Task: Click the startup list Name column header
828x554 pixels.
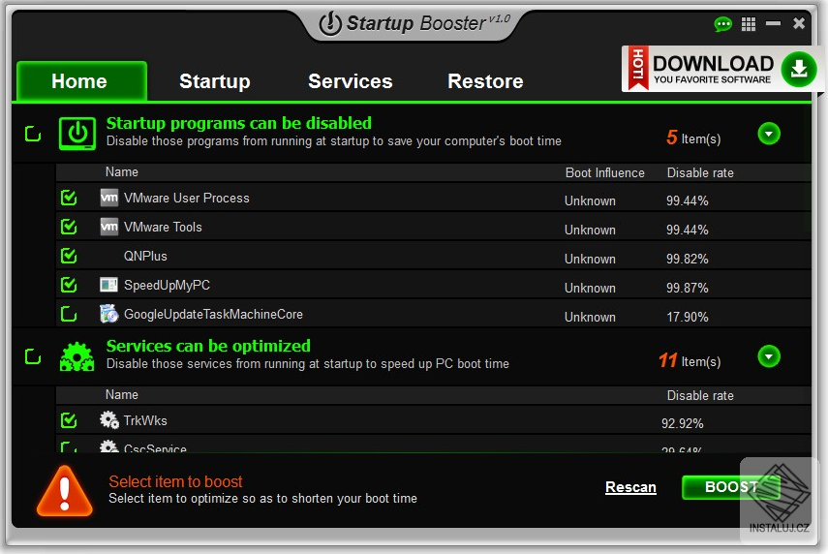Action: click(121, 171)
